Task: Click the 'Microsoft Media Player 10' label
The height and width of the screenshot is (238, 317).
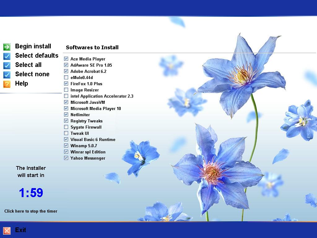Action: [96, 108]
